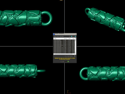Image resolution: width=125 pixels, height=94 pixels.
Task: Click the green icon beside Calculate
Action: [x=68, y=61]
